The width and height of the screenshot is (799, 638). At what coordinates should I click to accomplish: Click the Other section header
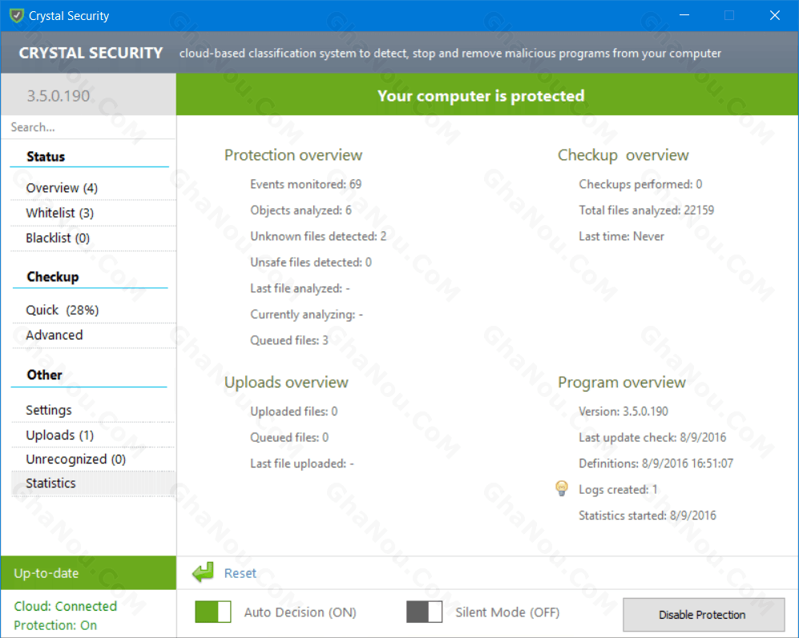pyautogui.click(x=44, y=375)
